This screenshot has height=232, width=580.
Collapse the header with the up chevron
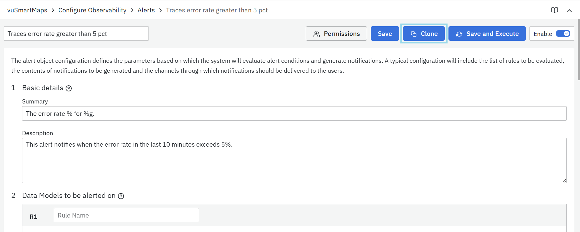click(x=569, y=11)
